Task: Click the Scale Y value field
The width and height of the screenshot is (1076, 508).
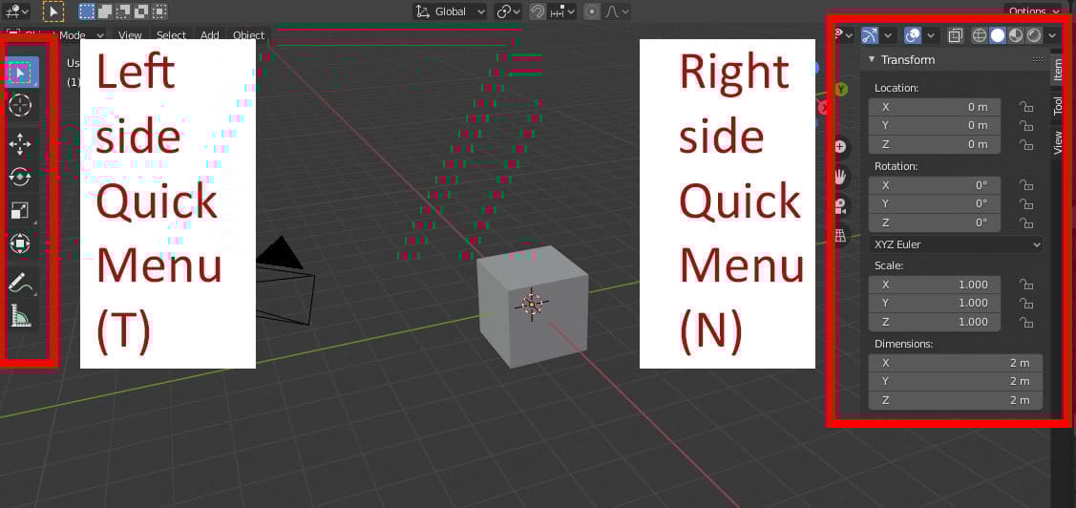Action: click(934, 304)
